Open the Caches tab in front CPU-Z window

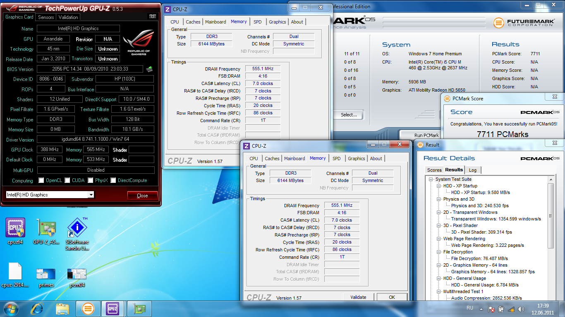point(272,158)
